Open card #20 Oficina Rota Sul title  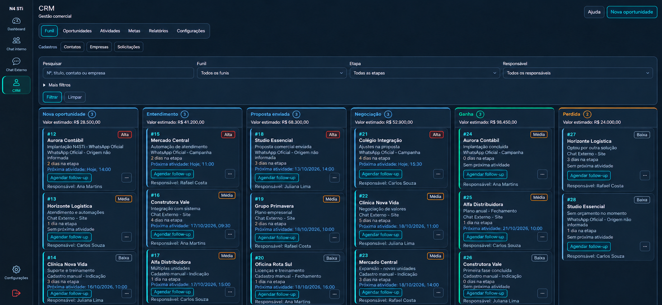(273, 264)
